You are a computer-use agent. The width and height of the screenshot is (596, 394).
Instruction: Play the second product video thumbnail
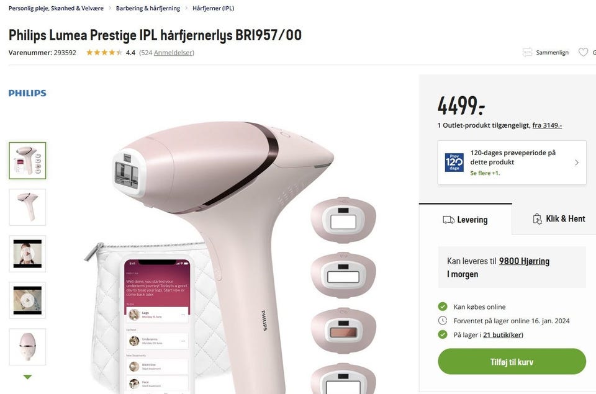(x=27, y=300)
